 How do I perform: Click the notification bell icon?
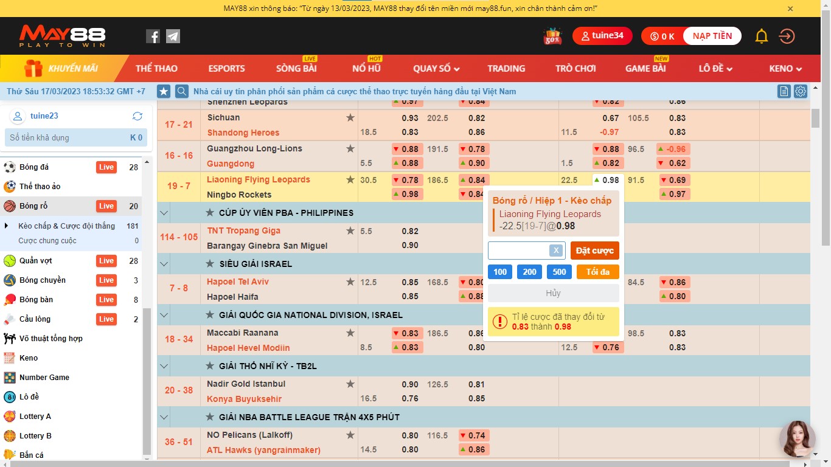tap(761, 36)
